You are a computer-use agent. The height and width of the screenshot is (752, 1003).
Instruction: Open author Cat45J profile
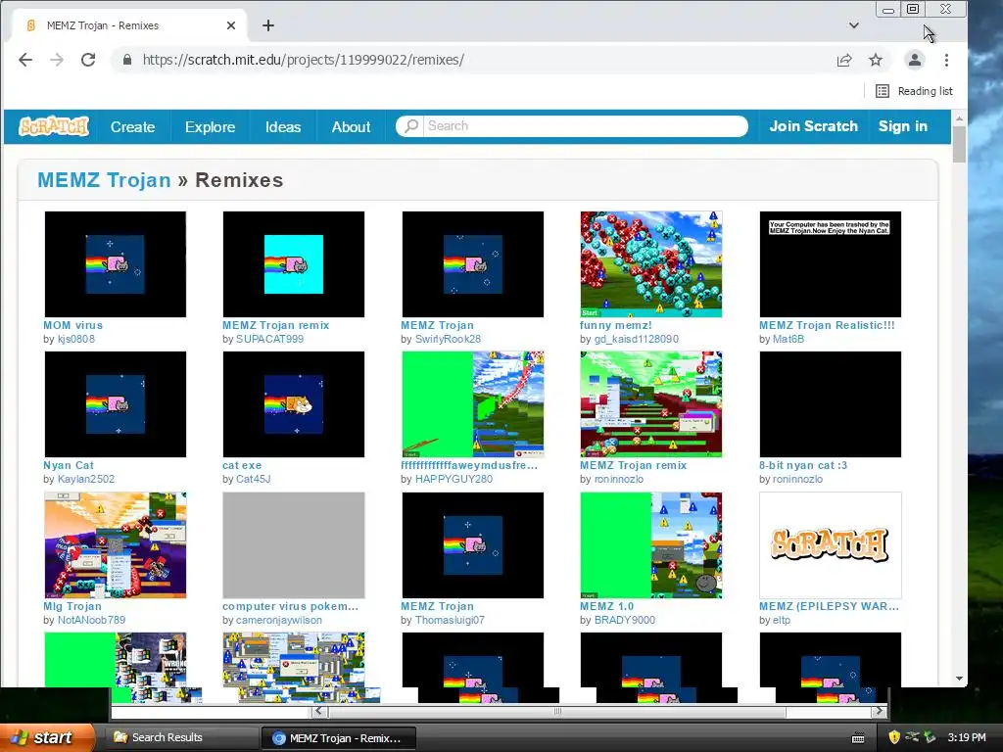254,479
